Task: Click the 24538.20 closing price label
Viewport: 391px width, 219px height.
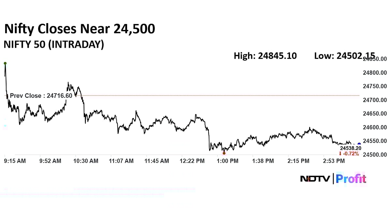Action: click(x=351, y=148)
